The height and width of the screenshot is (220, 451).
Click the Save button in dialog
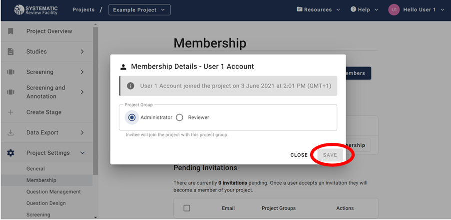coord(330,155)
